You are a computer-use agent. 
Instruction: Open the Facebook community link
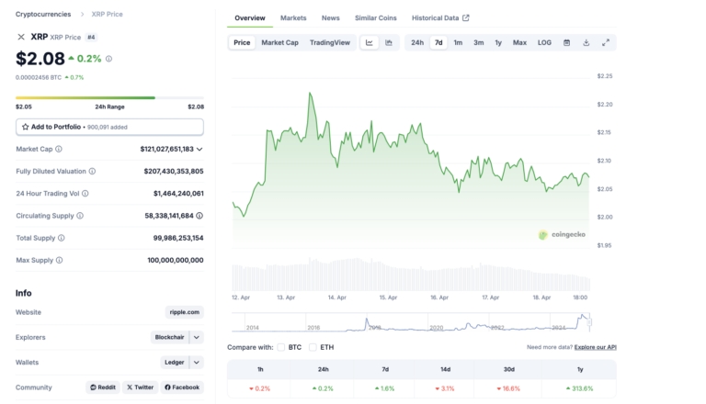[182, 387]
